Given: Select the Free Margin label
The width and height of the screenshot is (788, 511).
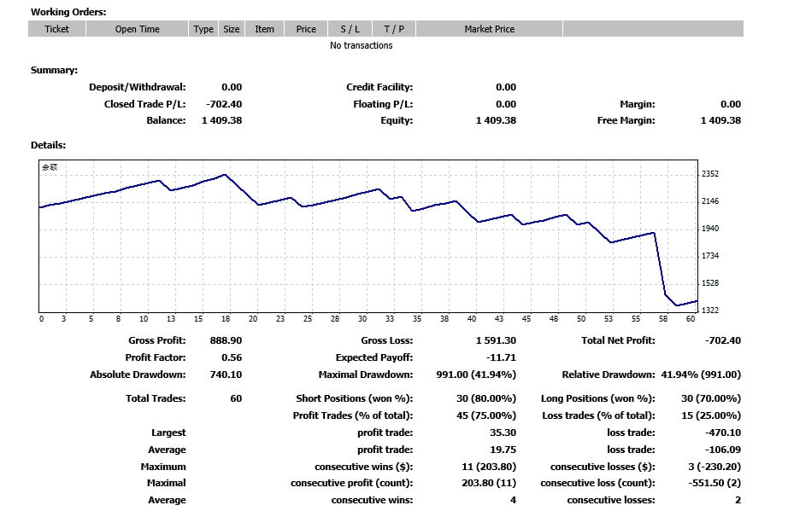Looking at the screenshot, I should pos(626,121).
